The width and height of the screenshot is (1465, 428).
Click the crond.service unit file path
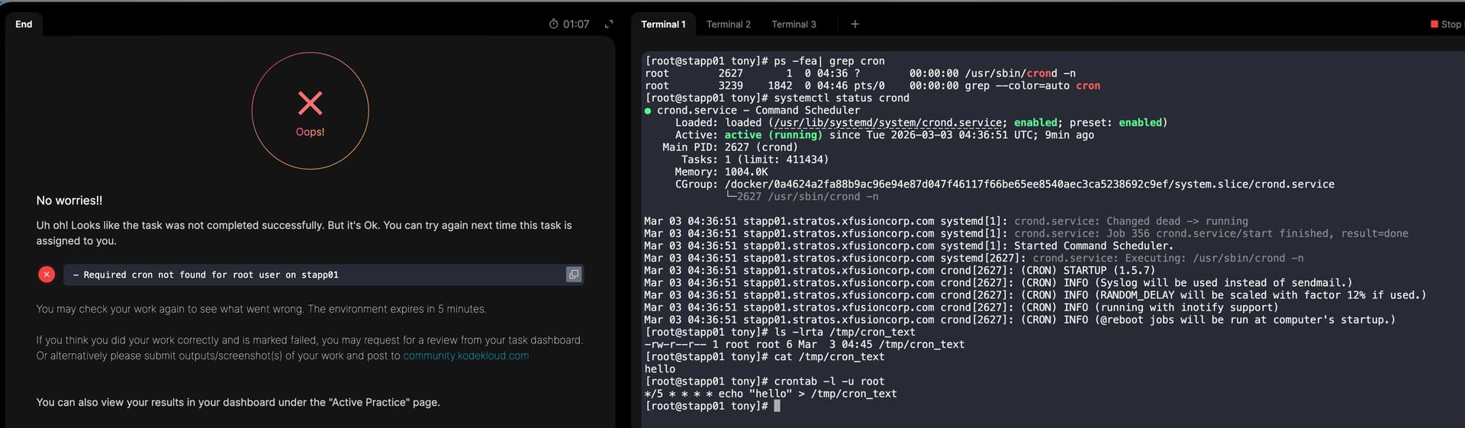[888, 123]
